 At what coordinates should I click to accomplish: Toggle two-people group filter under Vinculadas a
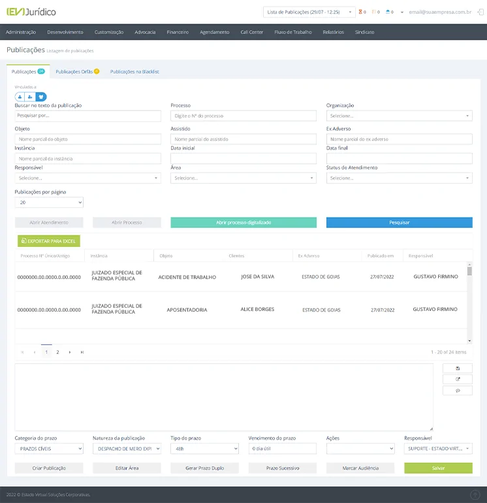30,97
